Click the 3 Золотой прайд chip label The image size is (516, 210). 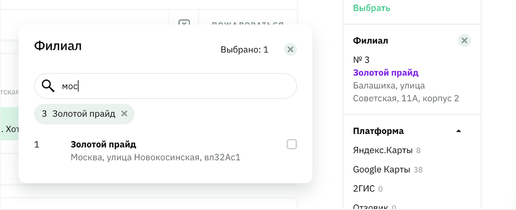click(79, 114)
